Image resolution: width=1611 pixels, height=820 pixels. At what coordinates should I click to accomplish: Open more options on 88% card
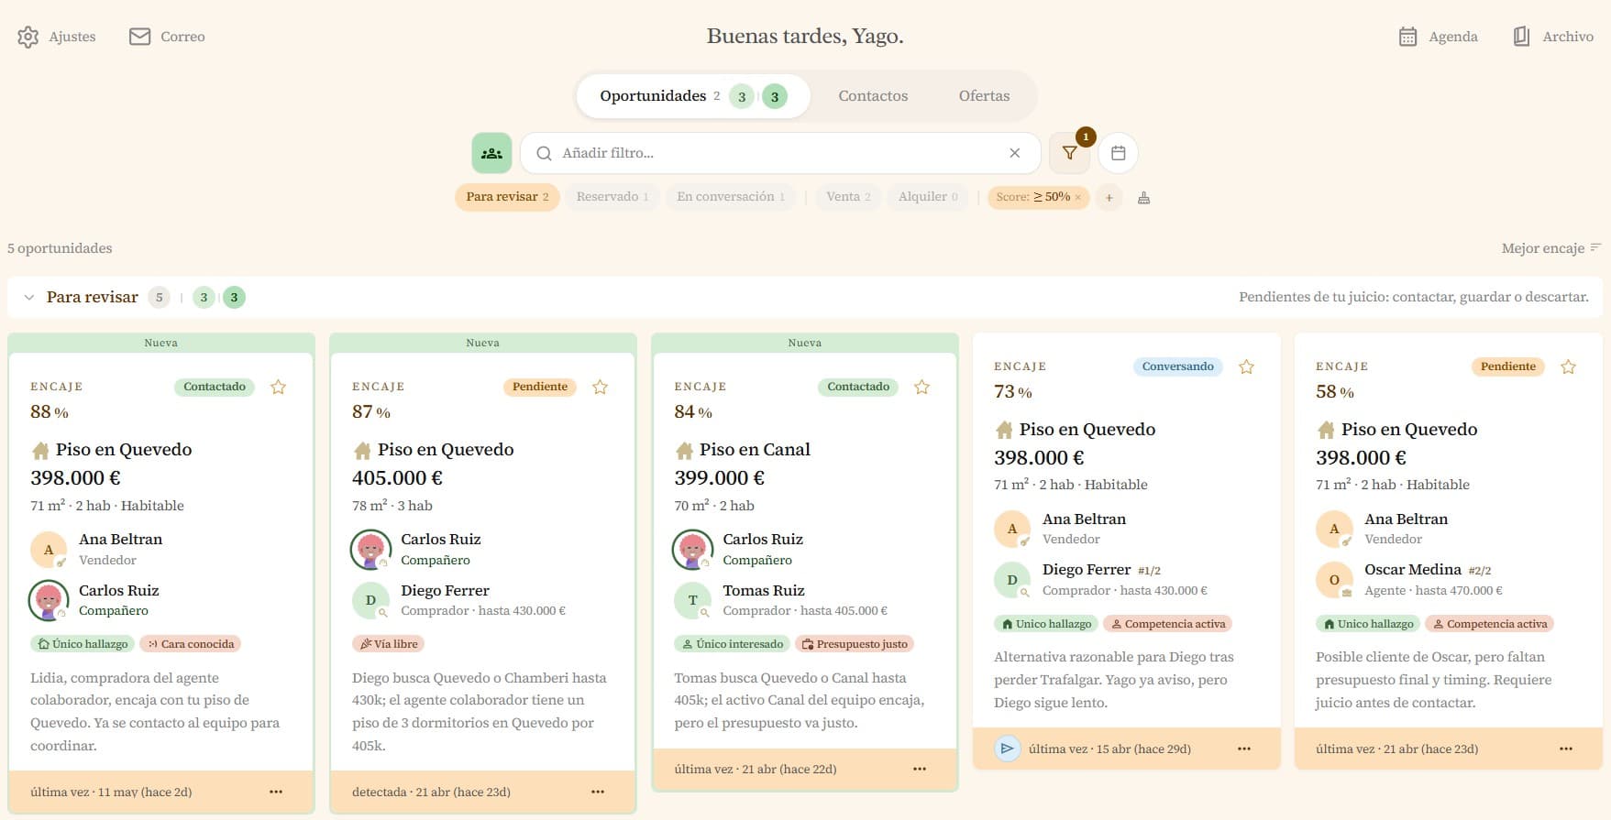[276, 792]
